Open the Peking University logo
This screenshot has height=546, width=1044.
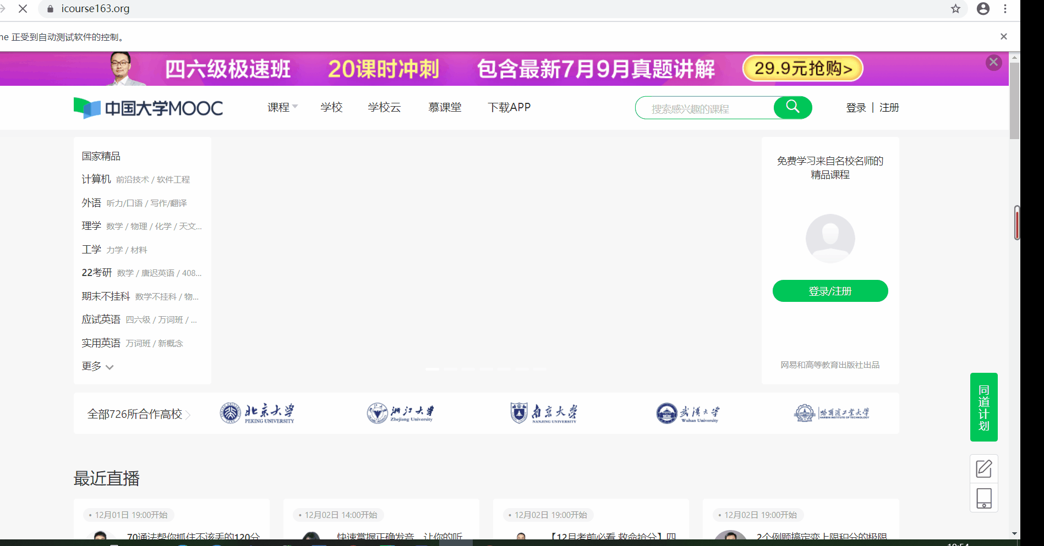click(x=257, y=413)
